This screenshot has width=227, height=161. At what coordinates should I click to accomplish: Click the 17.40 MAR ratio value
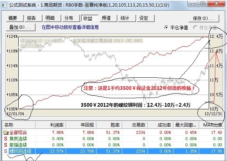click(217, 132)
